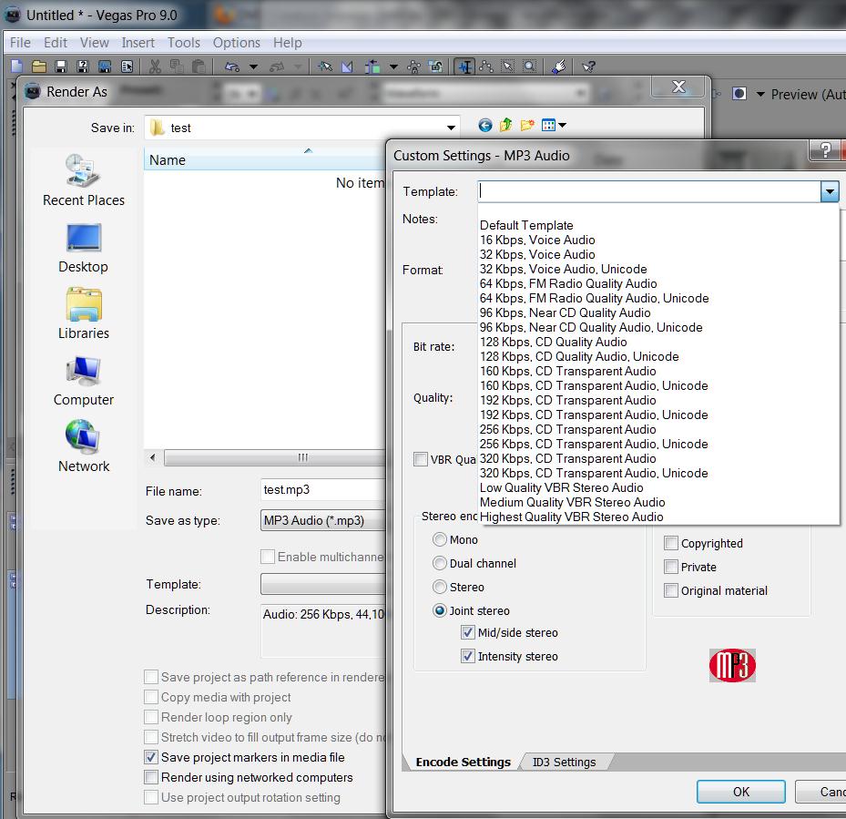Uncheck Save project markers in media file
The width and height of the screenshot is (846, 819).
tap(151, 757)
